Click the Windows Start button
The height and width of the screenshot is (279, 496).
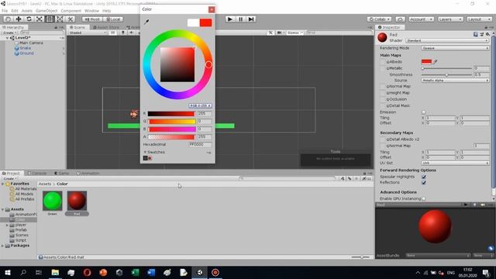coord(8,272)
